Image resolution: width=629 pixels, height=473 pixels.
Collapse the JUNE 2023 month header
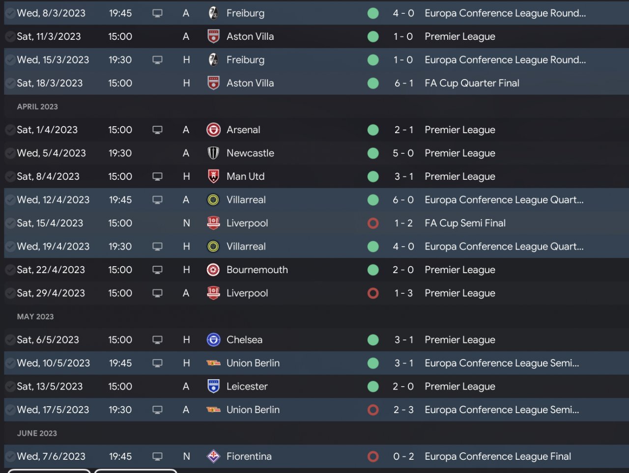coord(37,433)
